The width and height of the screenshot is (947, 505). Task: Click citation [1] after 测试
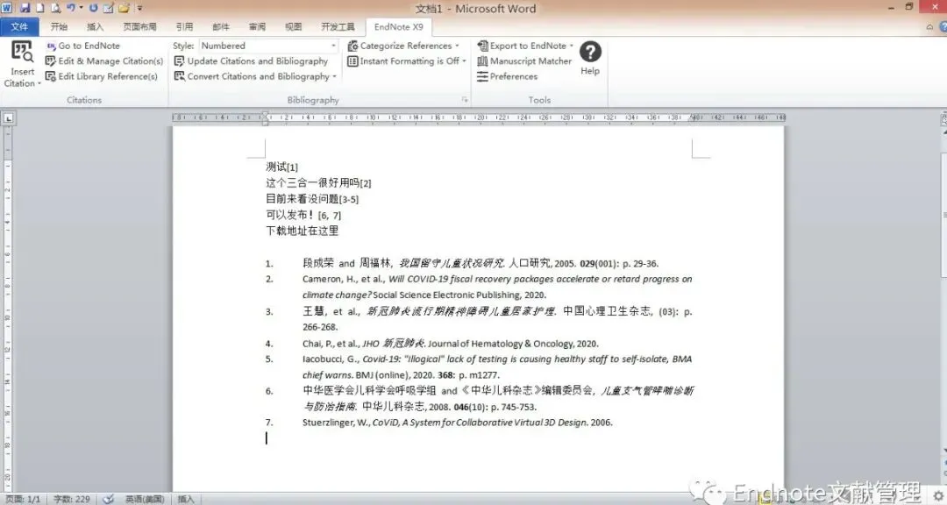pos(292,167)
